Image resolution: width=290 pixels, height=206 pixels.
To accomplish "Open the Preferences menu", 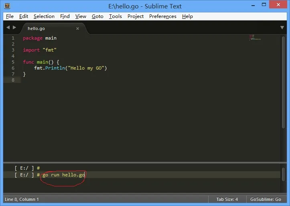I will pyautogui.click(x=163, y=16).
